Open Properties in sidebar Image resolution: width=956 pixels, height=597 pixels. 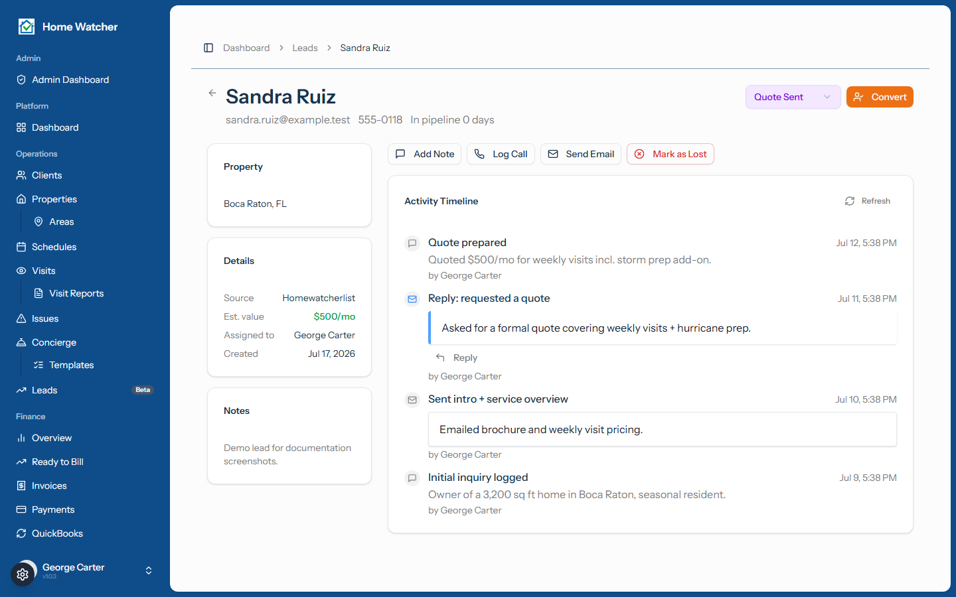[85, 199]
